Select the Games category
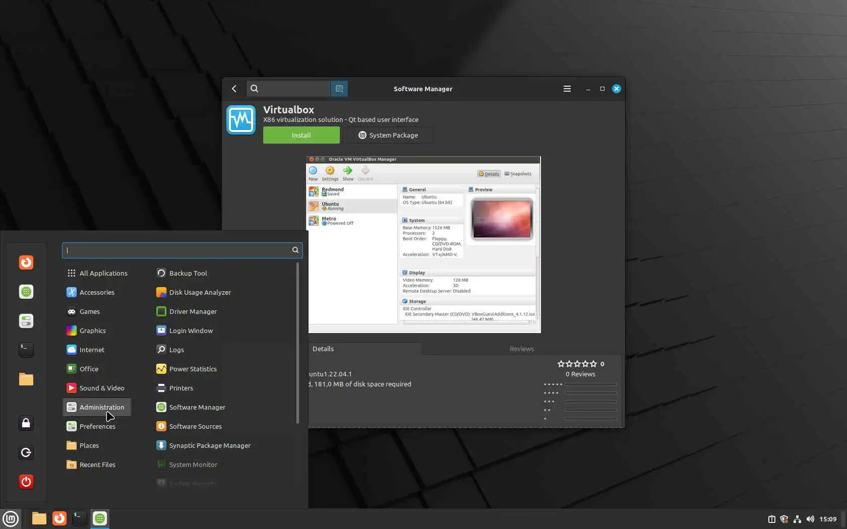Screen dimensions: 847x529 (97, 311)
